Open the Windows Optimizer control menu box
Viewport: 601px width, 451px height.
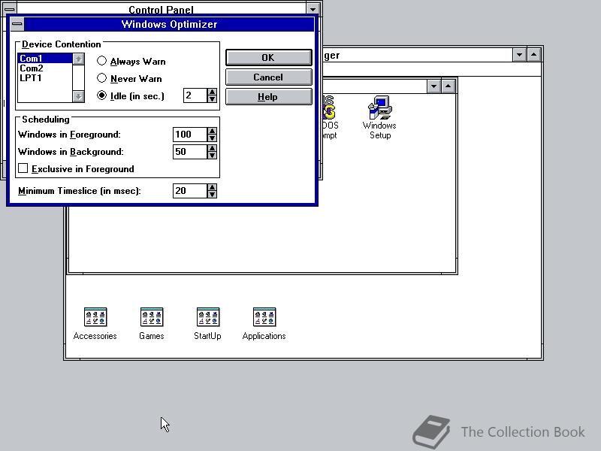(x=17, y=24)
